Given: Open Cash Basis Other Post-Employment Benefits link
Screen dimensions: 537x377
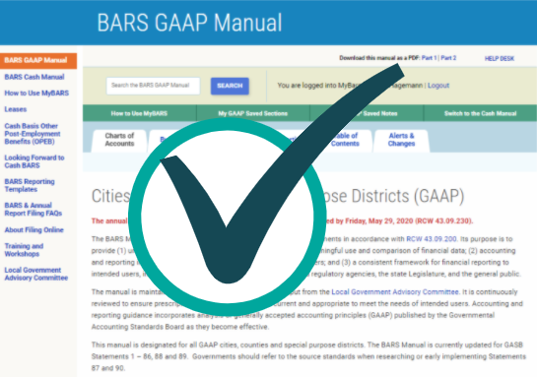Looking at the screenshot, I should [33, 134].
